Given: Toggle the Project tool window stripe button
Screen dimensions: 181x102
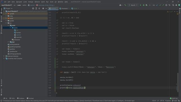Looking at the screenshot, I should point(1,10).
